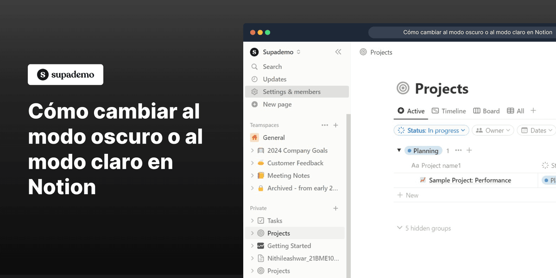Switch to the Board view tab

click(486, 111)
